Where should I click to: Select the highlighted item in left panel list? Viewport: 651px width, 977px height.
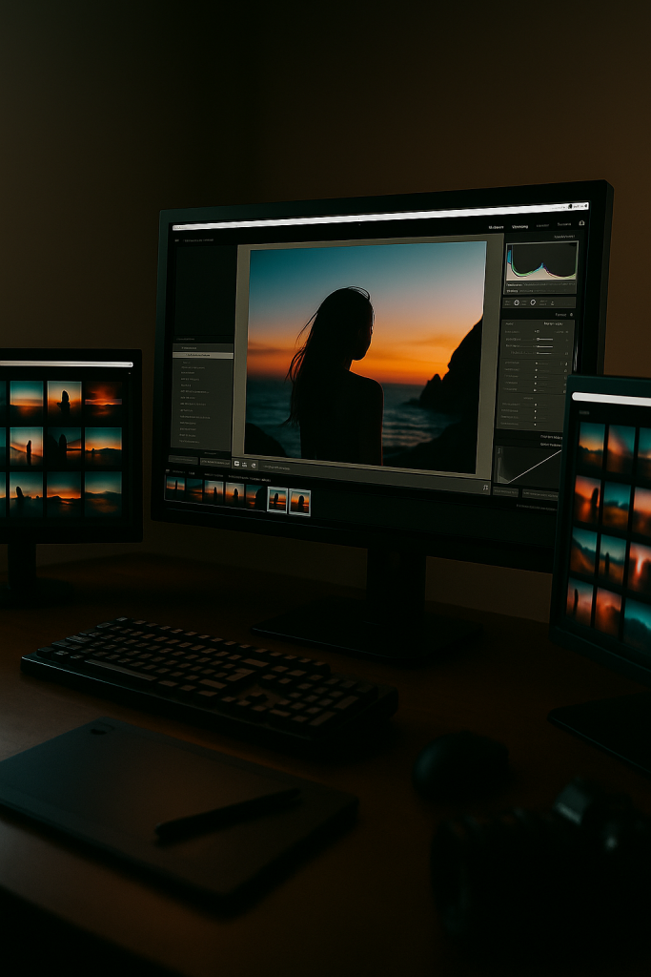pos(202,355)
